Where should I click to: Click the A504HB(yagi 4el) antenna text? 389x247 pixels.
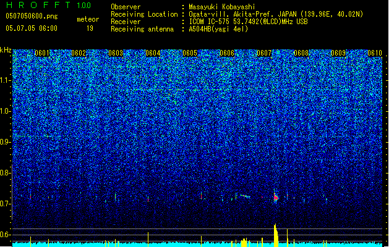click(218, 29)
